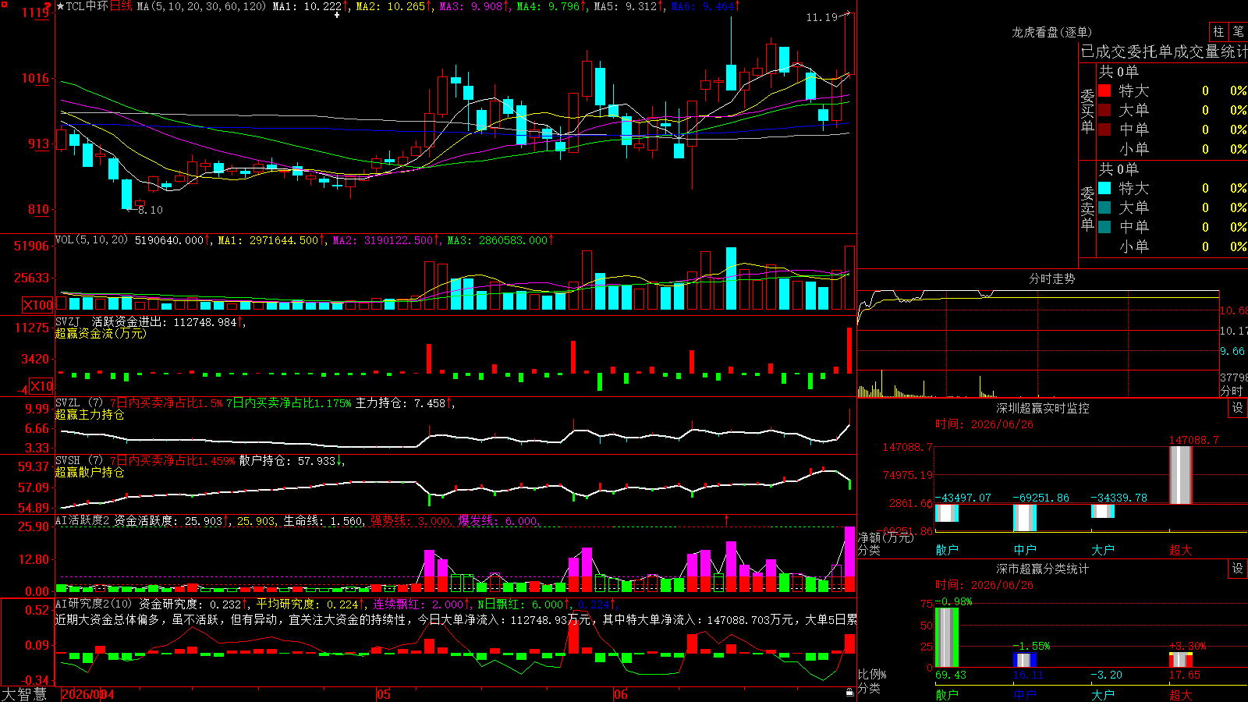Click the small red square icon in the top-left corner
Viewport: 1248px width, 702px height.
(4, 4)
